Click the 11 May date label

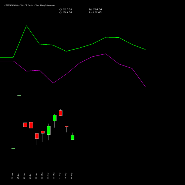pos(71,176)
